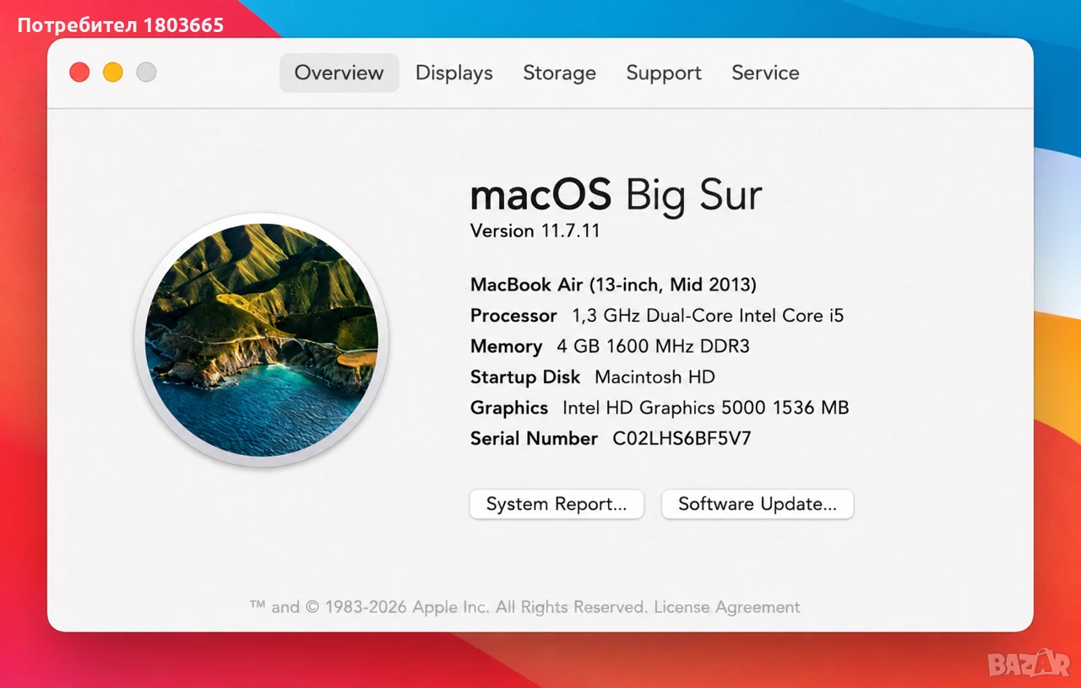Click processor value 1,3 GHz Dual-Core Intel Core i5
Image resolution: width=1081 pixels, height=688 pixels.
point(708,316)
